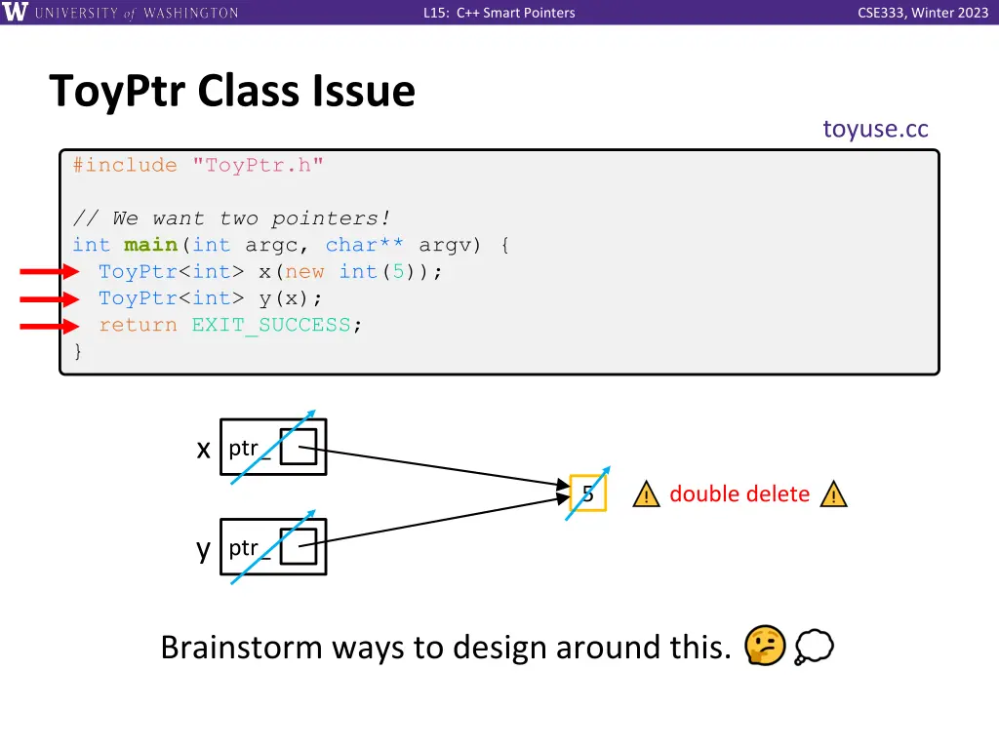Image resolution: width=999 pixels, height=749 pixels.
Task: Click the closing brace of main
Action: coord(78,351)
